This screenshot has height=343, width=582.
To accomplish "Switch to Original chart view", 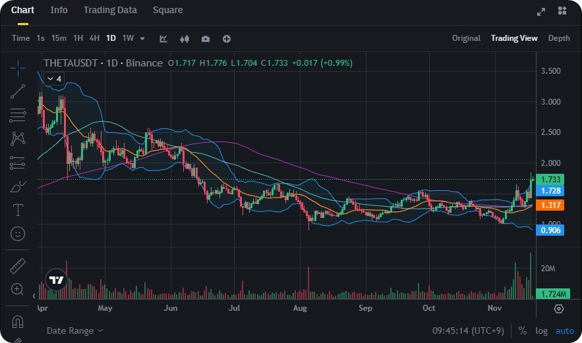I will click(466, 38).
